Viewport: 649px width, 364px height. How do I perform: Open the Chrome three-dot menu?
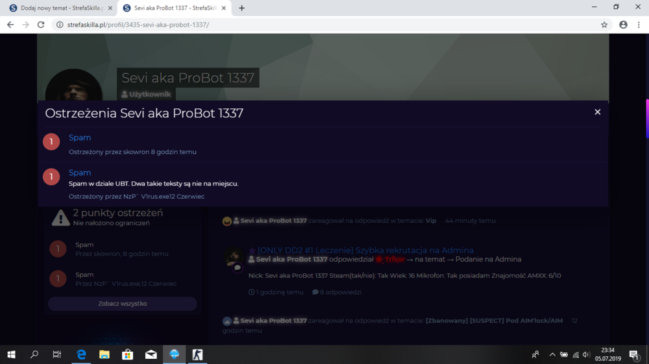point(639,25)
